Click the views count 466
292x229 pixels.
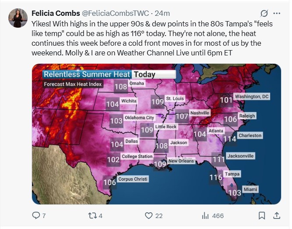[218, 216]
